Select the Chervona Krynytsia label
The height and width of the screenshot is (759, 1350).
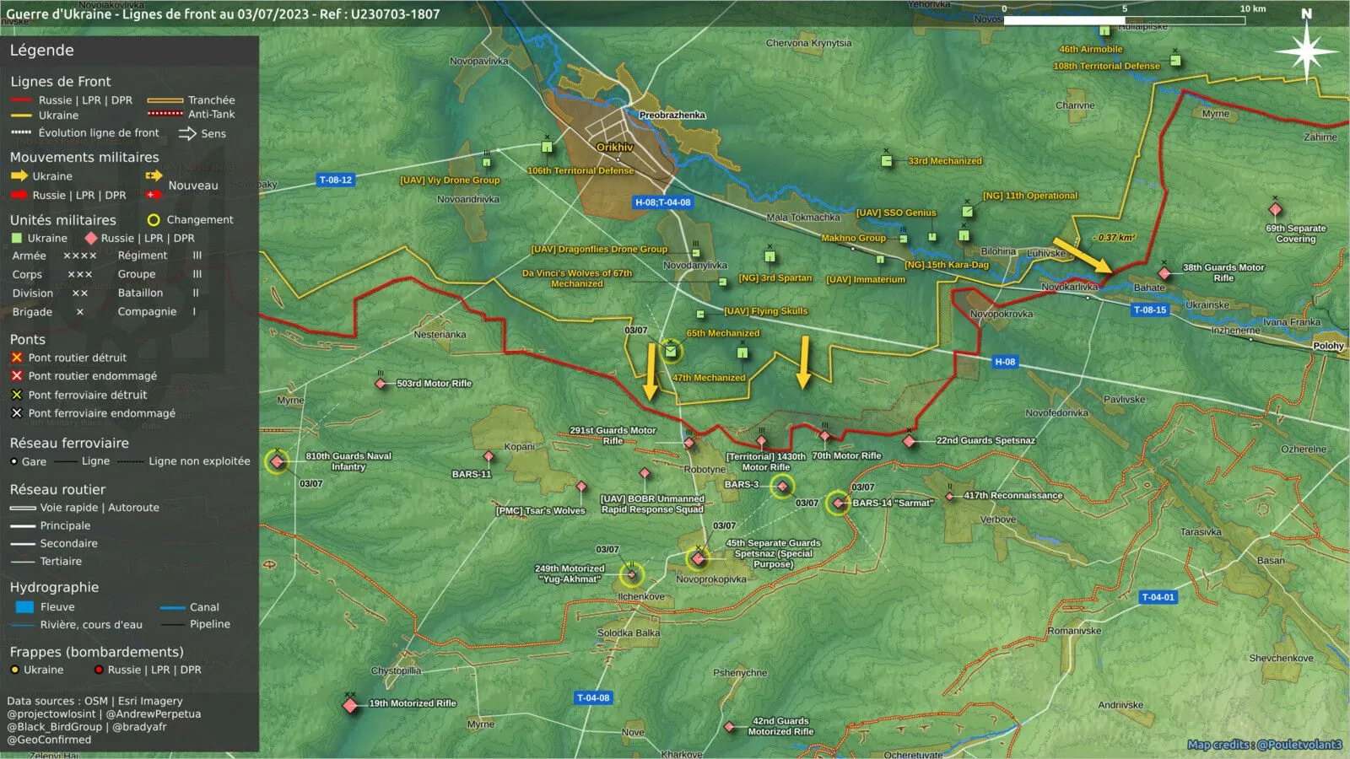pyautogui.click(x=808, y=43)
